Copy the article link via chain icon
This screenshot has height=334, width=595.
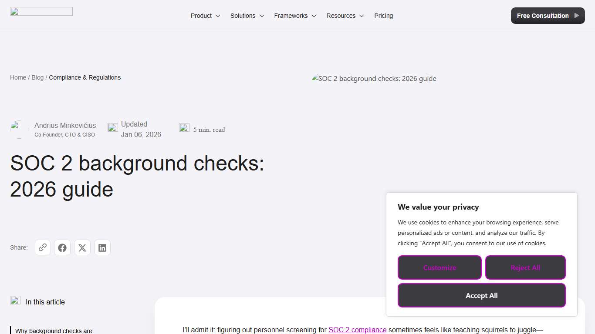(42, 247)
